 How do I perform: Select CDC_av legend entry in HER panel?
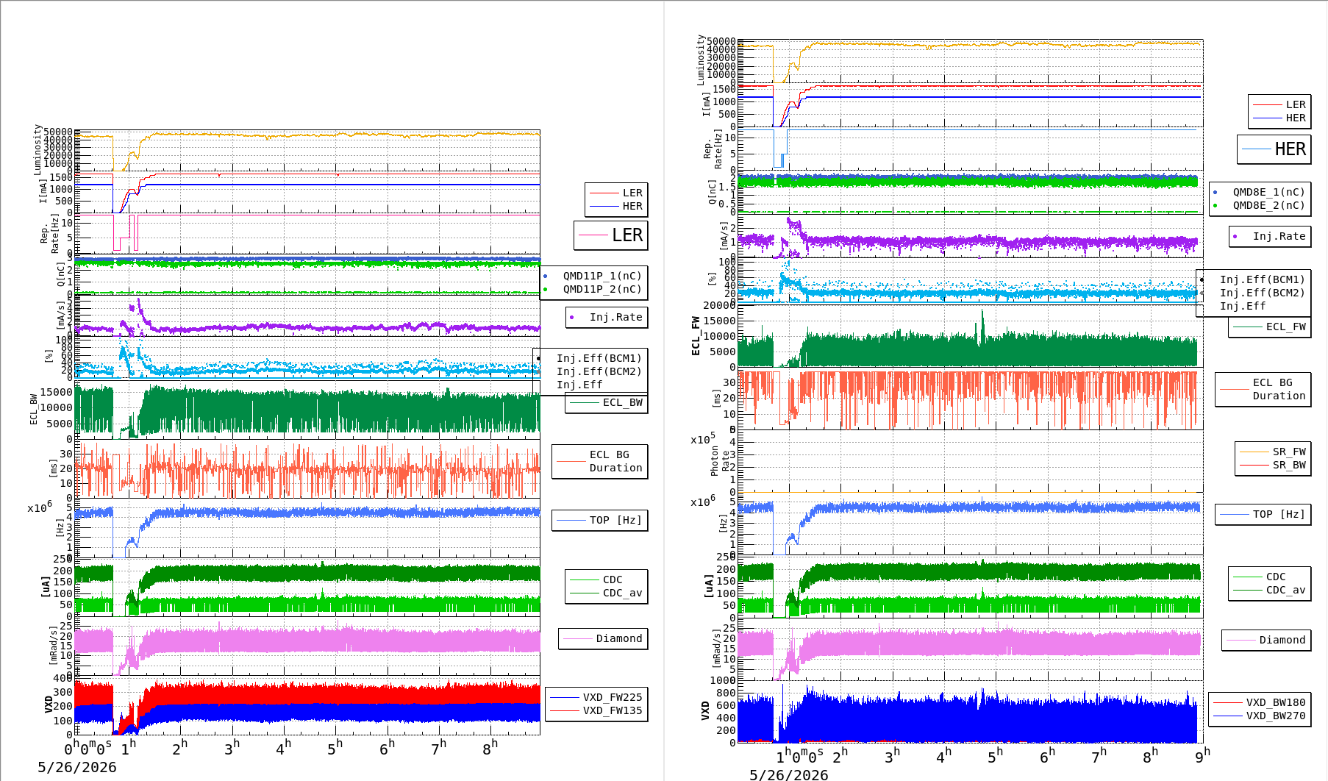(x=1285, y=590)
